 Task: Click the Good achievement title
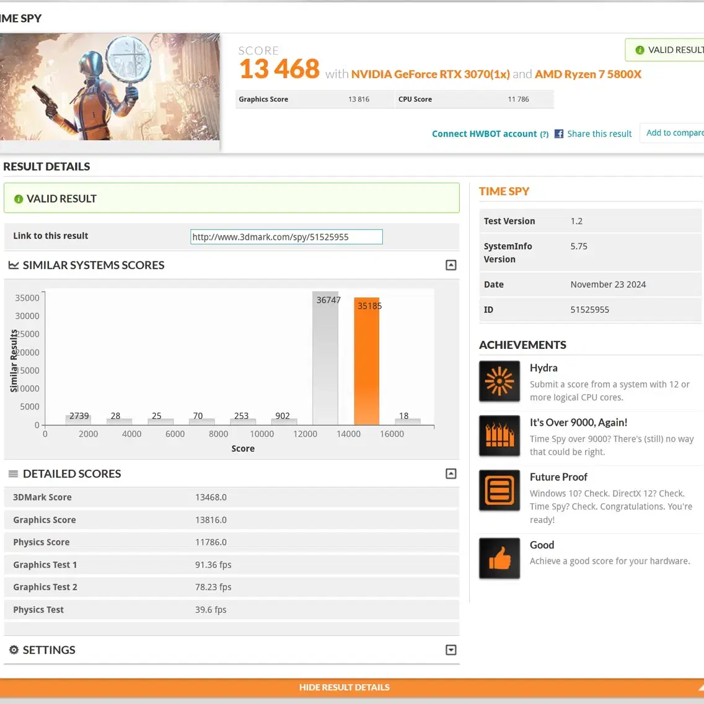[542, 545]
